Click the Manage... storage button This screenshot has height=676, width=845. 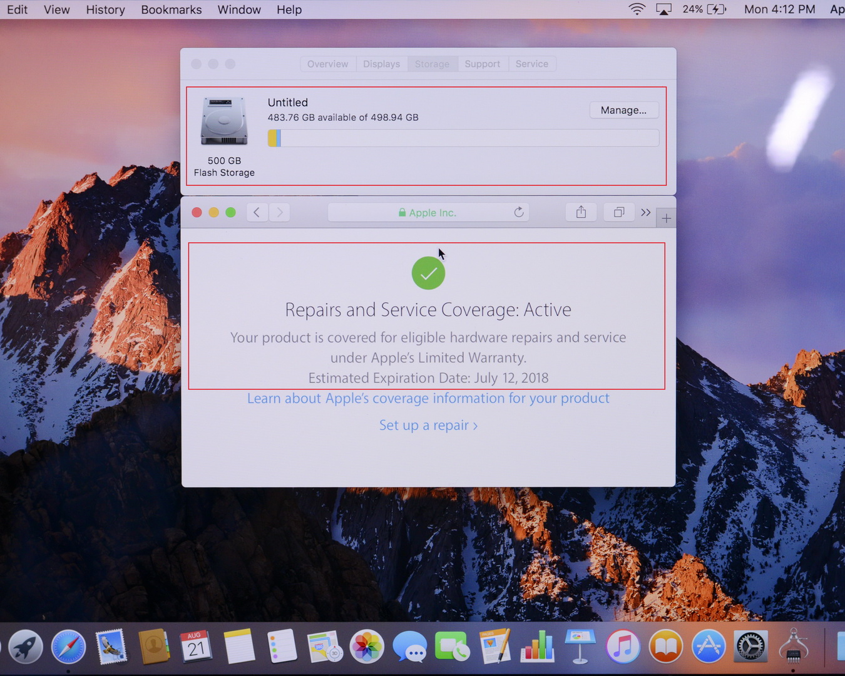(x=624, y=110)
